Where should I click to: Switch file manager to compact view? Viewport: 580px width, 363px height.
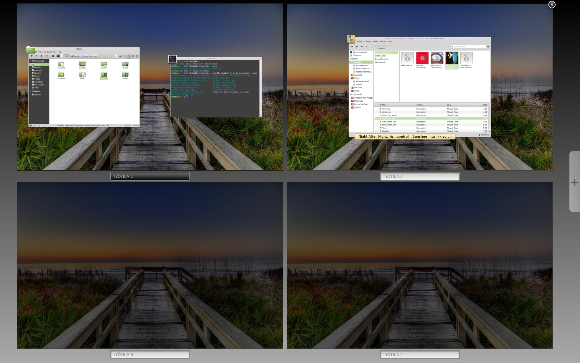pos(137,56)
